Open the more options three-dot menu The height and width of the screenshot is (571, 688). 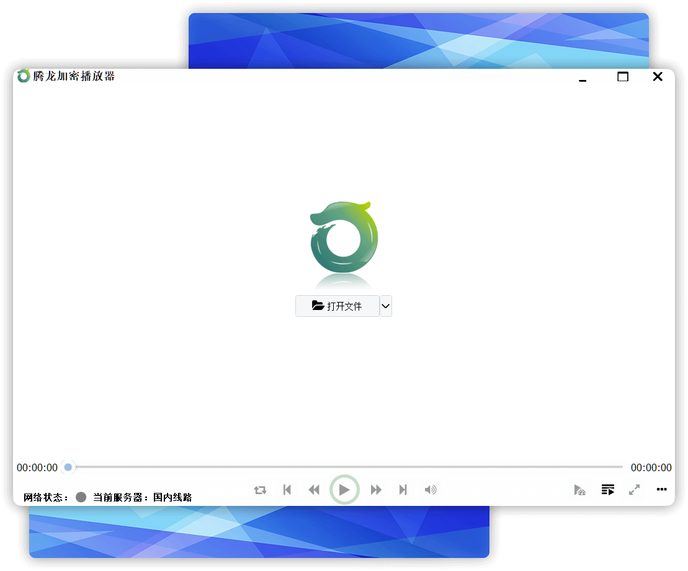[x=662, y=489]
